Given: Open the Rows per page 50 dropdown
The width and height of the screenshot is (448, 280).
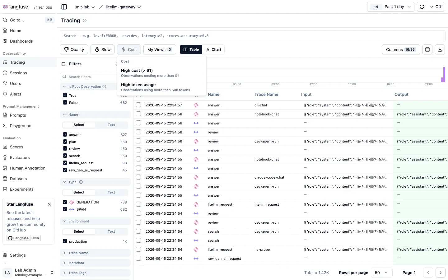Looking at the screenshot, I should pos(381,273).
